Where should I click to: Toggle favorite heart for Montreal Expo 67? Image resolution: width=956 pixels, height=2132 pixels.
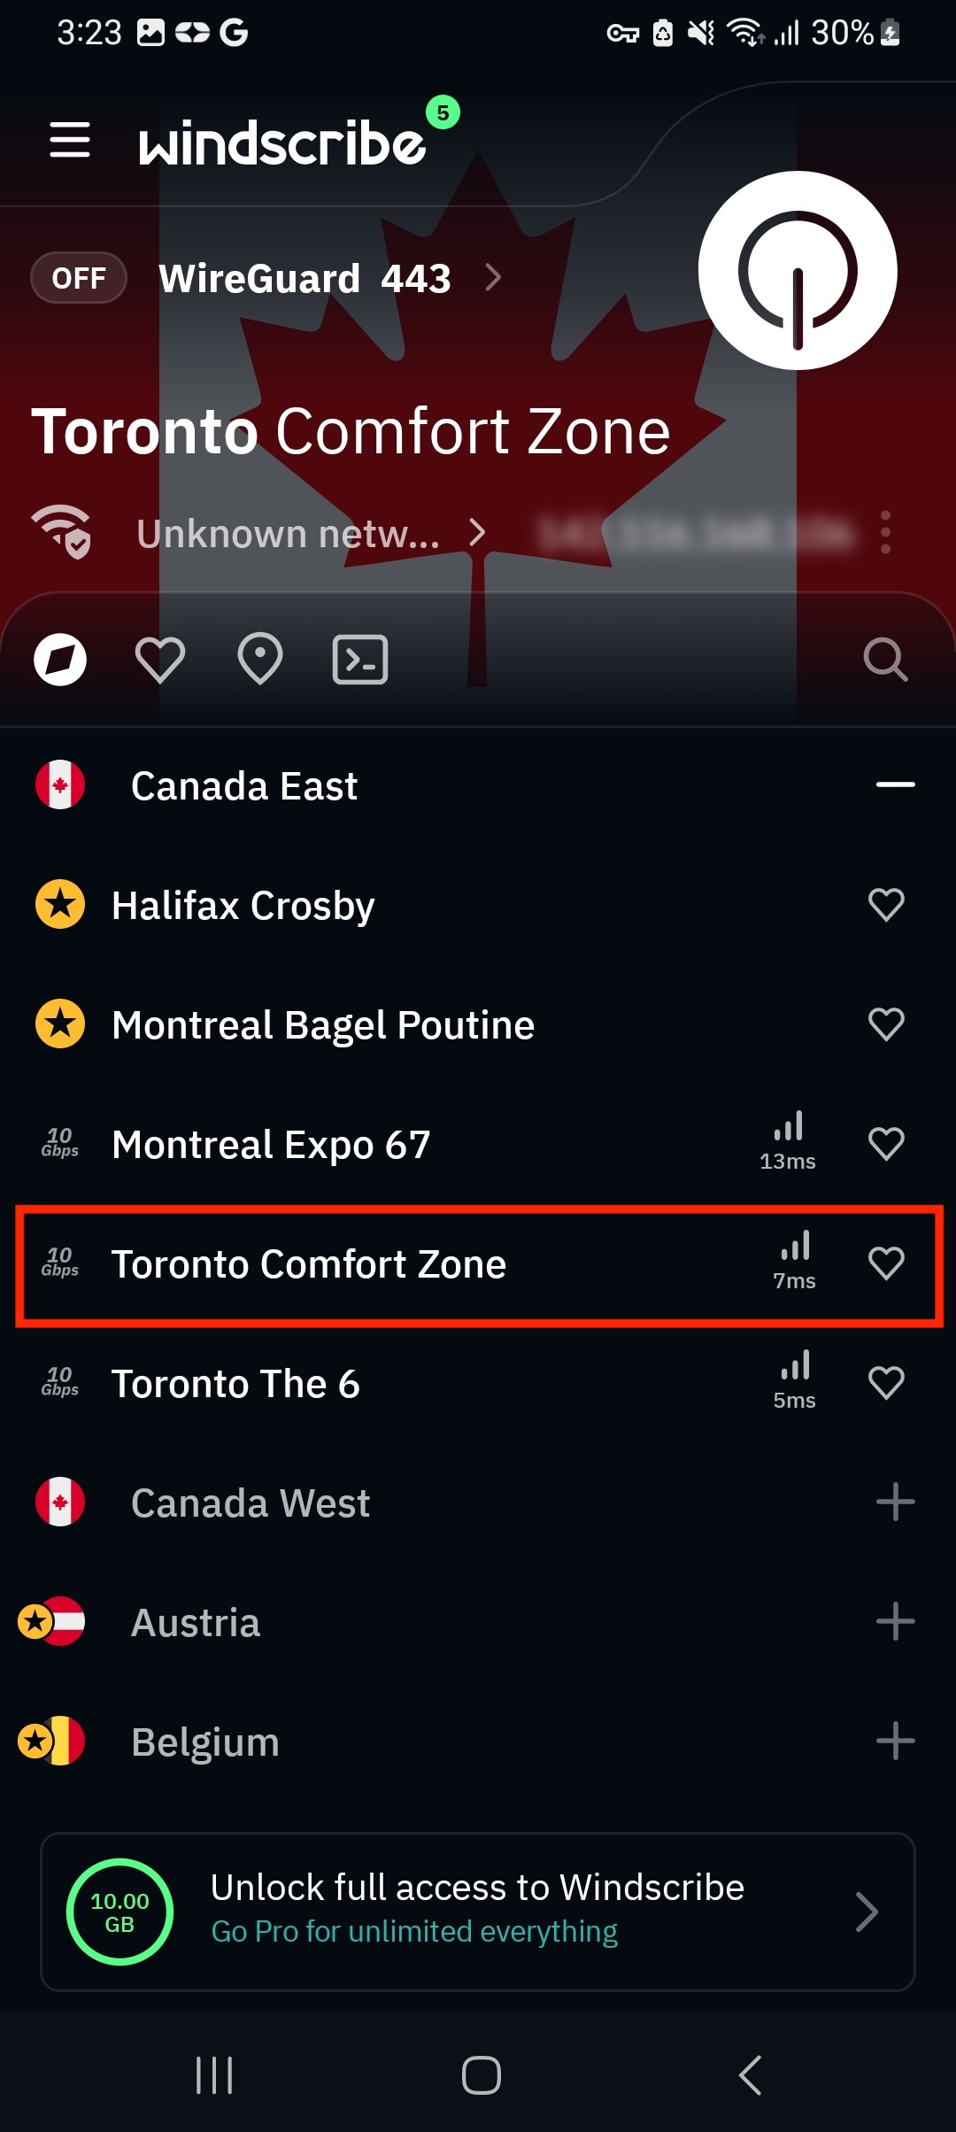886,1144
